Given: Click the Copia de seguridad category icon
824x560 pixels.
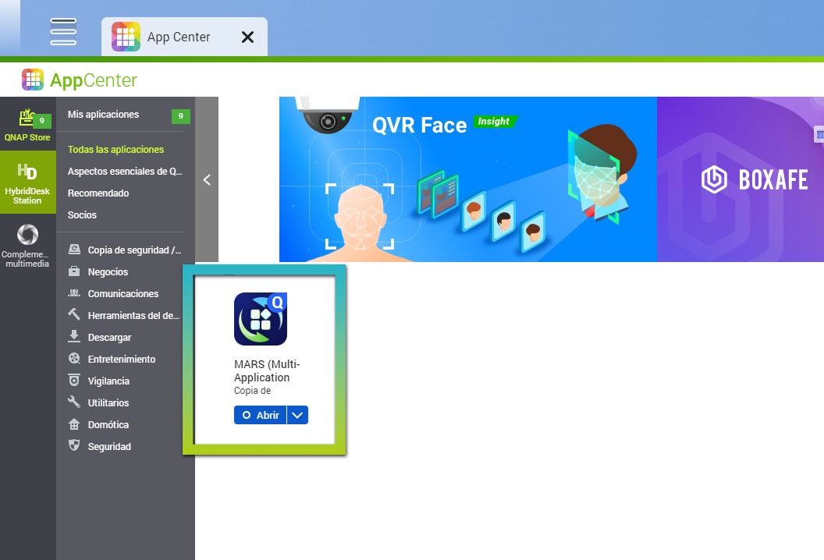Looking at the screenshot, I should [x=74, y=250].
